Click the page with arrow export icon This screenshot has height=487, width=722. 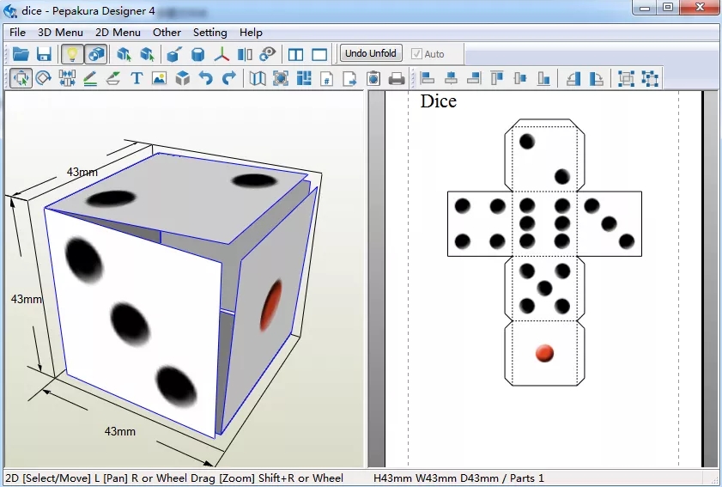349,78
